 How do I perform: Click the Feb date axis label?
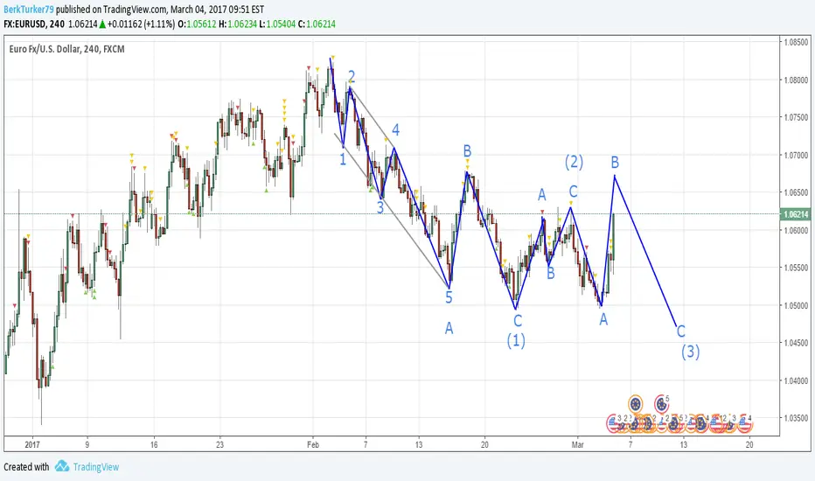pyautogui.click(x=313, y=444)
